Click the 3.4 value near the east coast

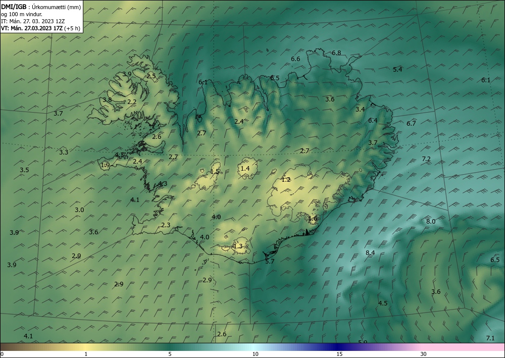click(360, 110)
